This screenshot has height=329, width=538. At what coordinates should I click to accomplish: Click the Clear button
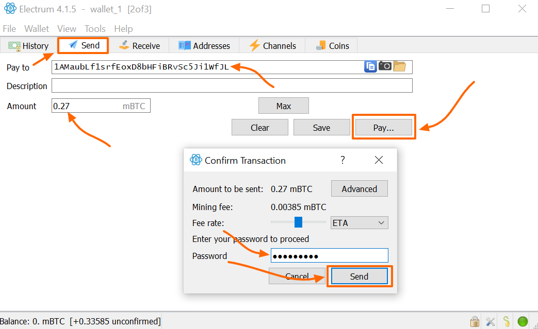[260, 128]
